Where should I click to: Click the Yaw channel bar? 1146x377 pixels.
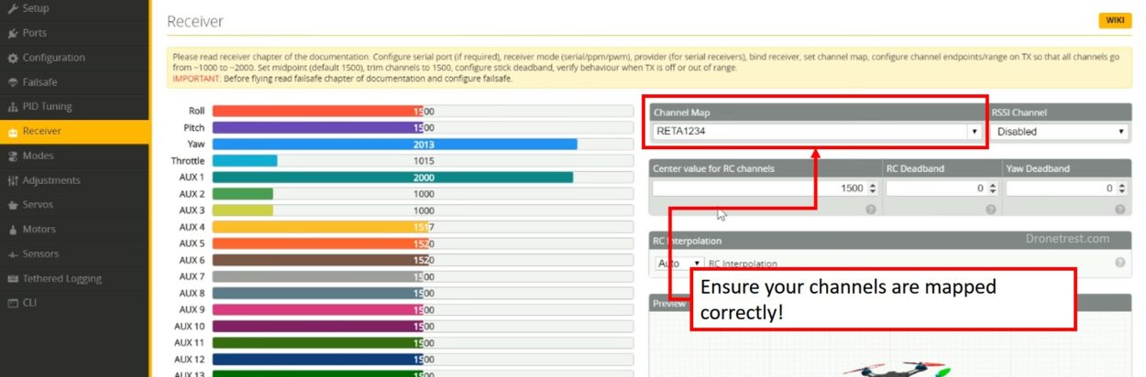pyautogui.click(x=395, y=145)
